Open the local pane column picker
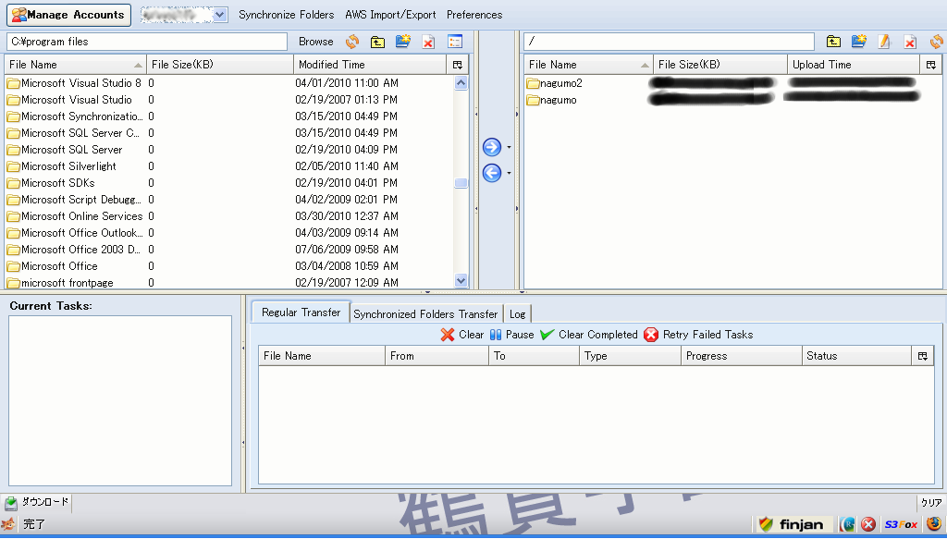 [457, 65]
